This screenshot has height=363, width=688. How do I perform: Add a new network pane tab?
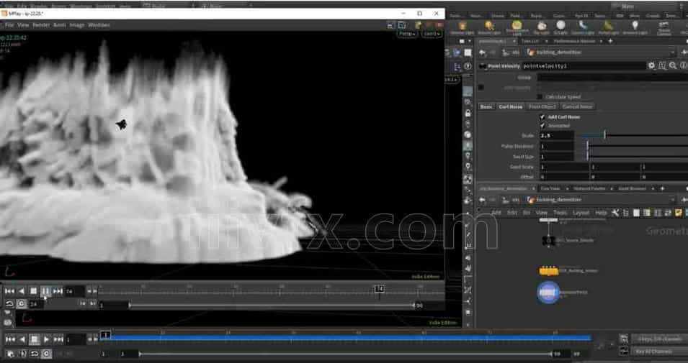click(x=663, y=188)
